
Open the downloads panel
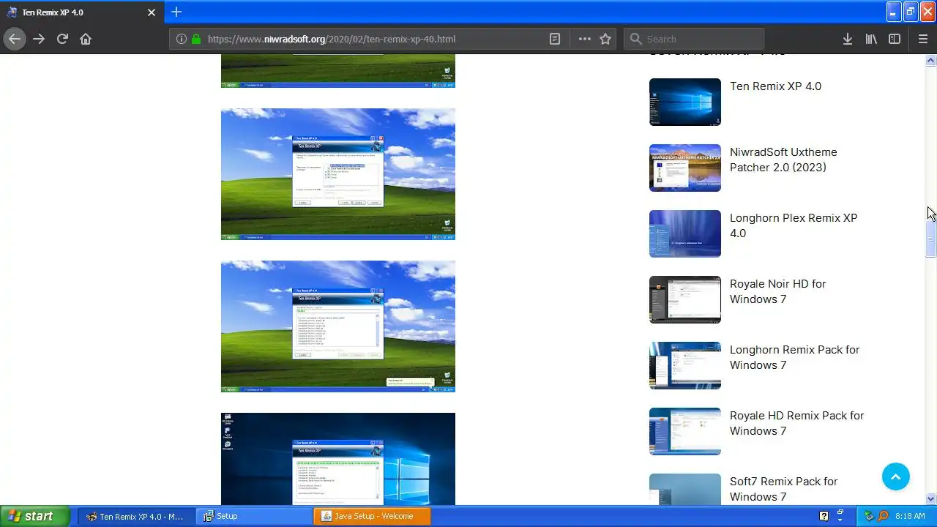[x=848, y=39]
